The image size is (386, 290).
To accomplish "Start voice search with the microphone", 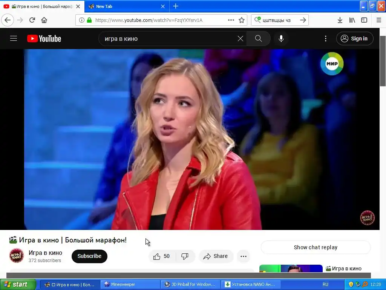I will point(281,39).
